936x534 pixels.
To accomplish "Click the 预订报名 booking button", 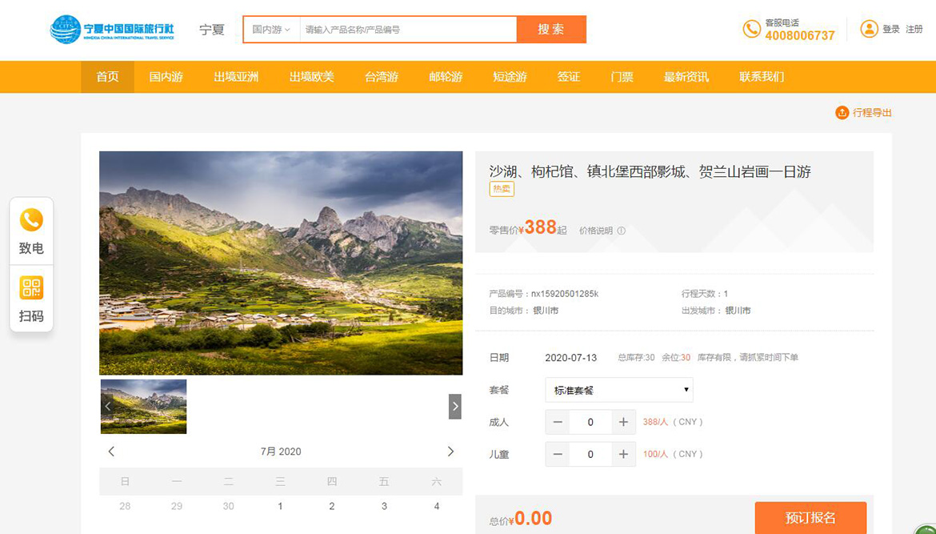I will point(810,518).
